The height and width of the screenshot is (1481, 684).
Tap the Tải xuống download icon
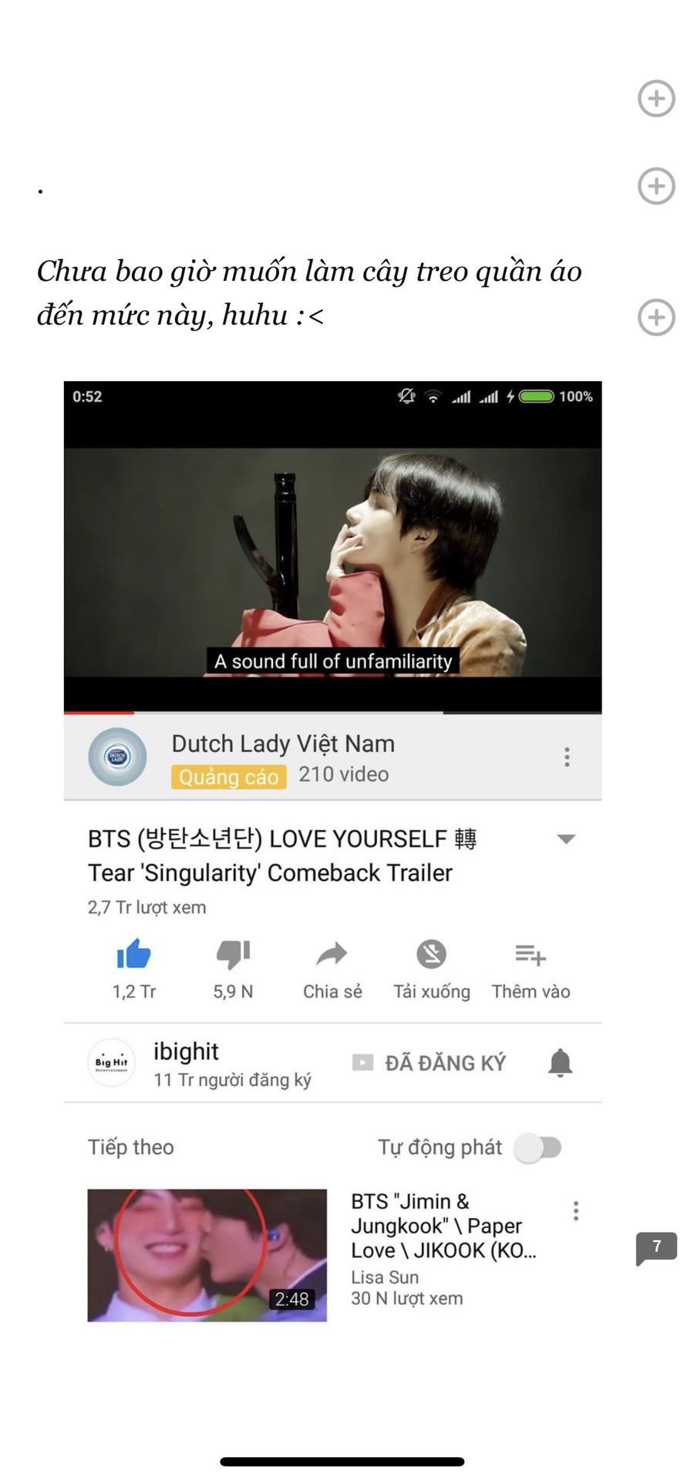coord(431,955)
